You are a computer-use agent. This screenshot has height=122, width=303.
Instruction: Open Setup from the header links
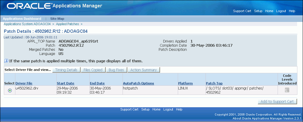[x=258, y=11]
